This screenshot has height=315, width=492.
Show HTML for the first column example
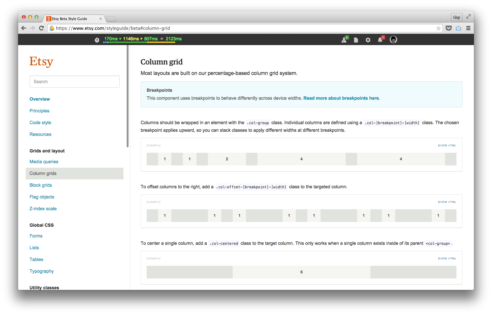tap(447, 145)
